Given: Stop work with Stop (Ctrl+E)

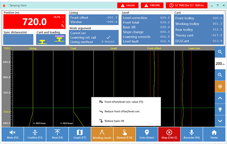Looking at the screenshot, I should click(169, 134).
